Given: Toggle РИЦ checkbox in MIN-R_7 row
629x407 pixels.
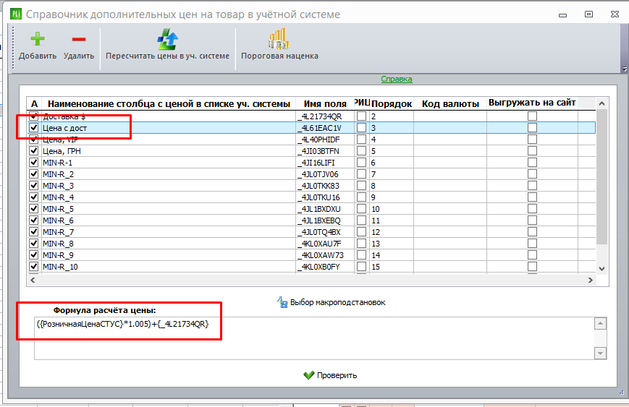Looking at the screenshot, I should coord(361,232).
